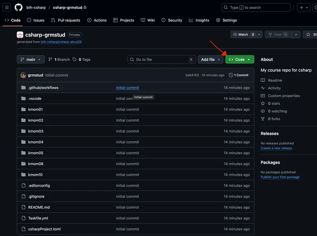Switch to the Pull requests tab
Viewport: 317px width, 236px height.
coord(65,20)
